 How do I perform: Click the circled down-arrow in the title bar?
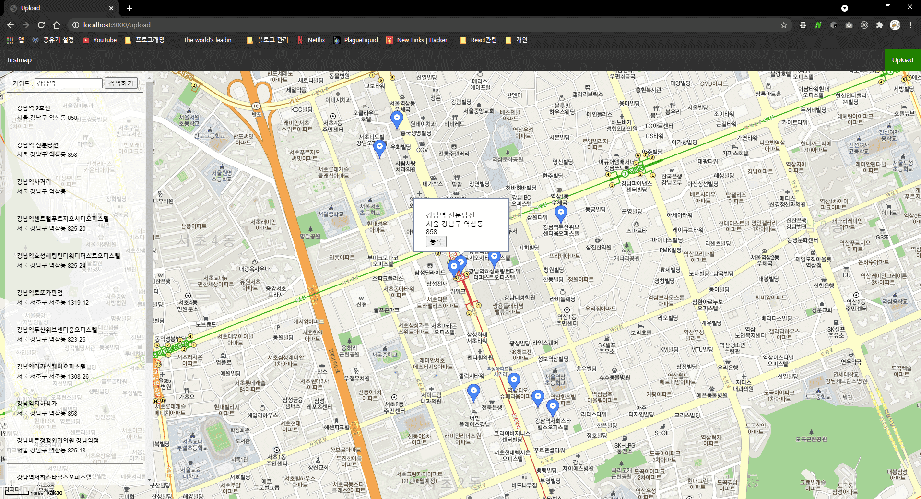(x=845, y=8)
